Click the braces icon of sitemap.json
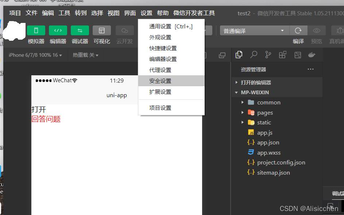Image resolution: width=344 pixels, height=215 pixels. point(251,172)
